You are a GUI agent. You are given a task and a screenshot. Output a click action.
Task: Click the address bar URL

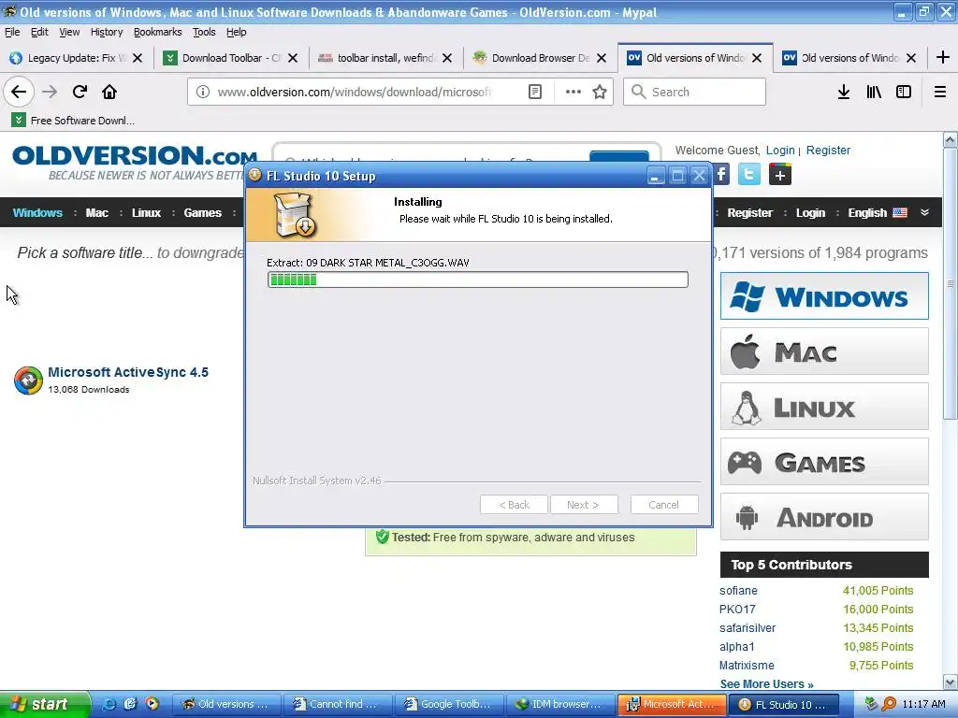point(355,92)
